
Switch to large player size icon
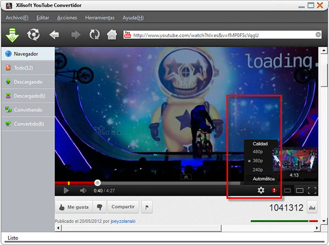[299, 190]
